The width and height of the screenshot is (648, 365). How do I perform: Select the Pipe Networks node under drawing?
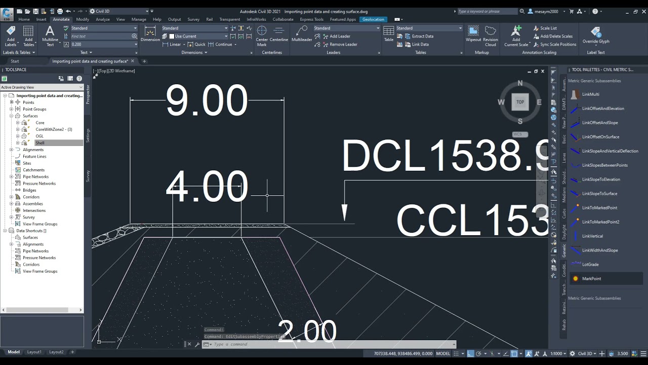point(36,177)
